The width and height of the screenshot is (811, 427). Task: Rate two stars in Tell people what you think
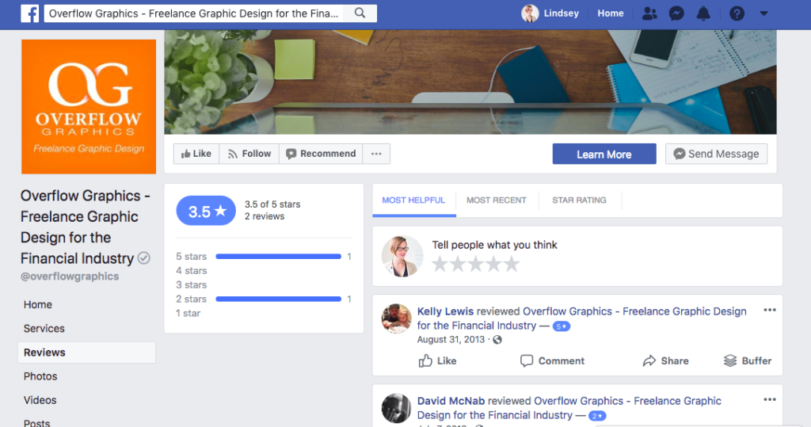coord(458,264)
